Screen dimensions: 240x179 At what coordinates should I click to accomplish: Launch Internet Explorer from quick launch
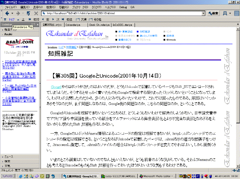pos(21,176)
